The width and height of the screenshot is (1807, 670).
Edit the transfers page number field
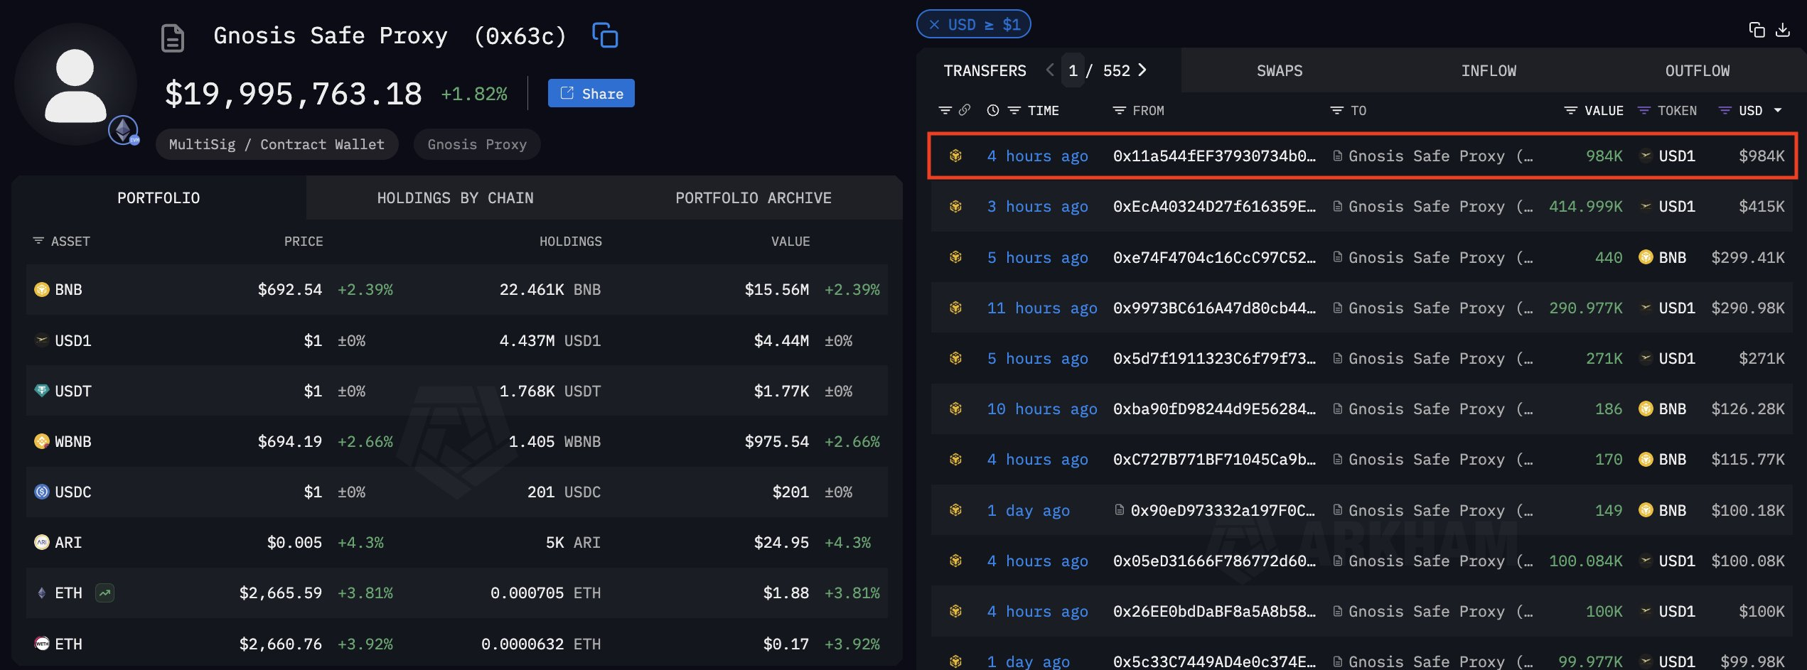pyautogui.click(x=1073, y=70)
